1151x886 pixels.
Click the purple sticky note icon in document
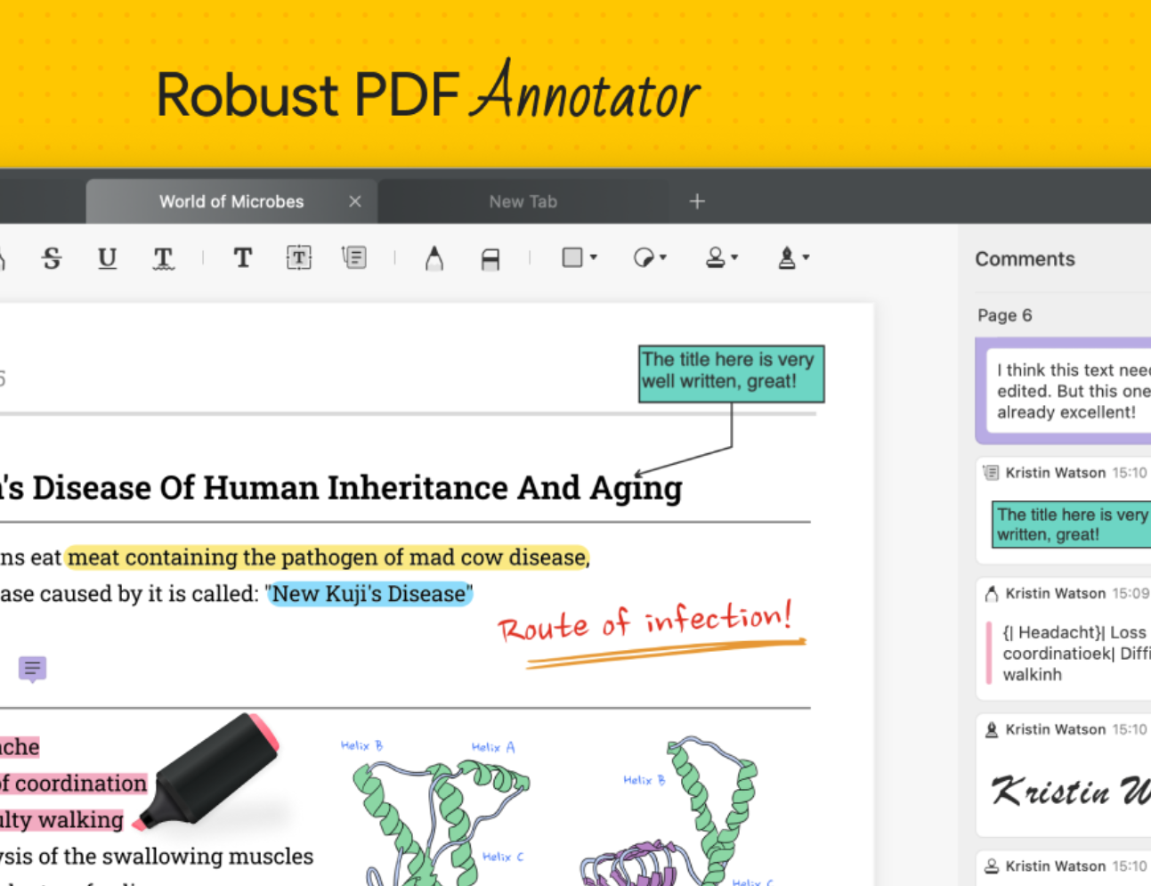click(x=33, y=668)
